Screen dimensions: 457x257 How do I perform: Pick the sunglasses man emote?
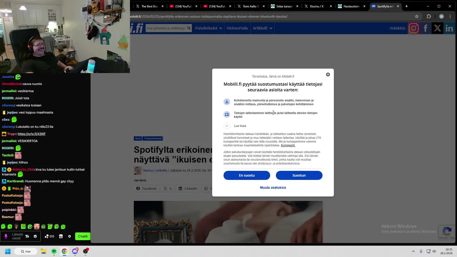(x=16, y=227)
